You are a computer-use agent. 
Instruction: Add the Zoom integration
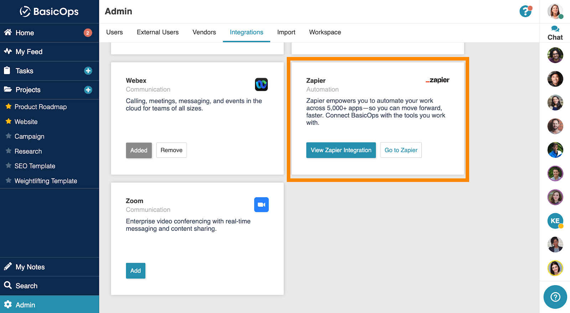coord(135,271)
